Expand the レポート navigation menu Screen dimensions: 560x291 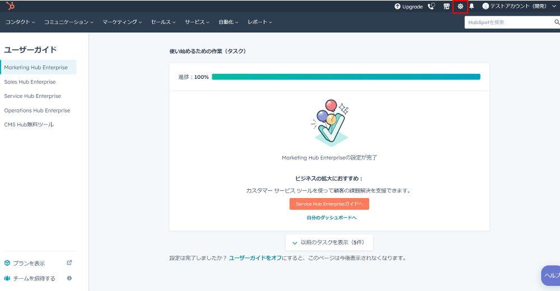click(260, 22)
